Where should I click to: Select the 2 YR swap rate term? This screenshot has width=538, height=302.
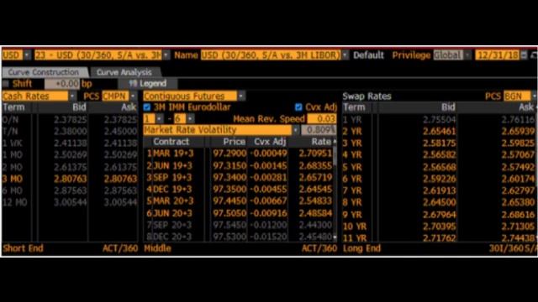pyautogui.click(x=352, y=131)
